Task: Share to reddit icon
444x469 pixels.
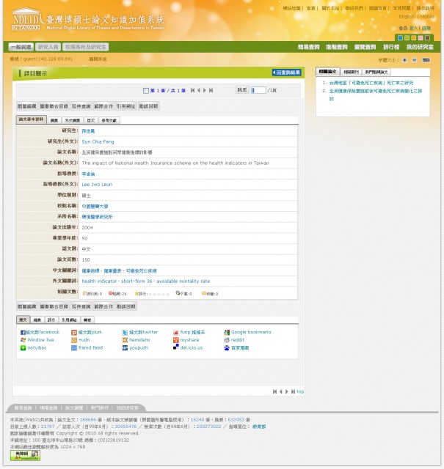Action: click(x=227, y=340)
